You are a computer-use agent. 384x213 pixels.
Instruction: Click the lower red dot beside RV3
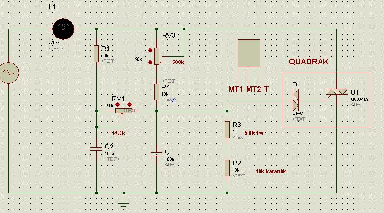[x=150, y=62]
